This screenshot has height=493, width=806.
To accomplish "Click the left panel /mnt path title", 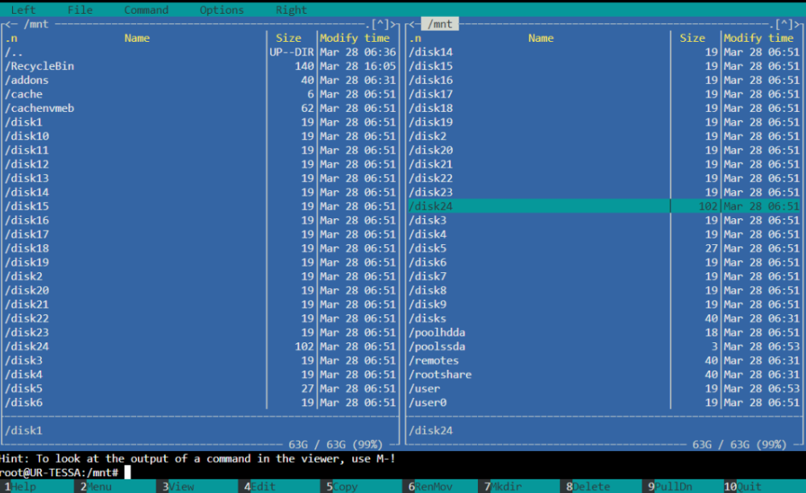I will (x=36, y=24).
